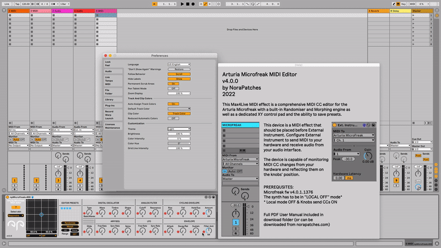Click Restore for Don't Show Again warnings
This screenshot has width=441, height=248.
click(x=179, y=69)
